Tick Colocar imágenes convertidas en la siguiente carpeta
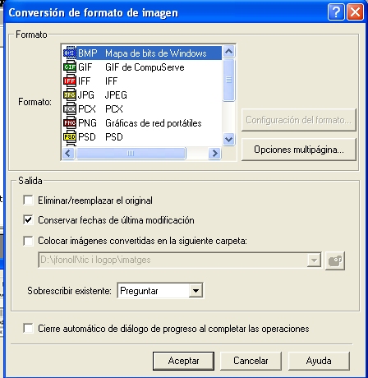Image resolution: width=368 pixels, height=378 pixels. (28, 241)
